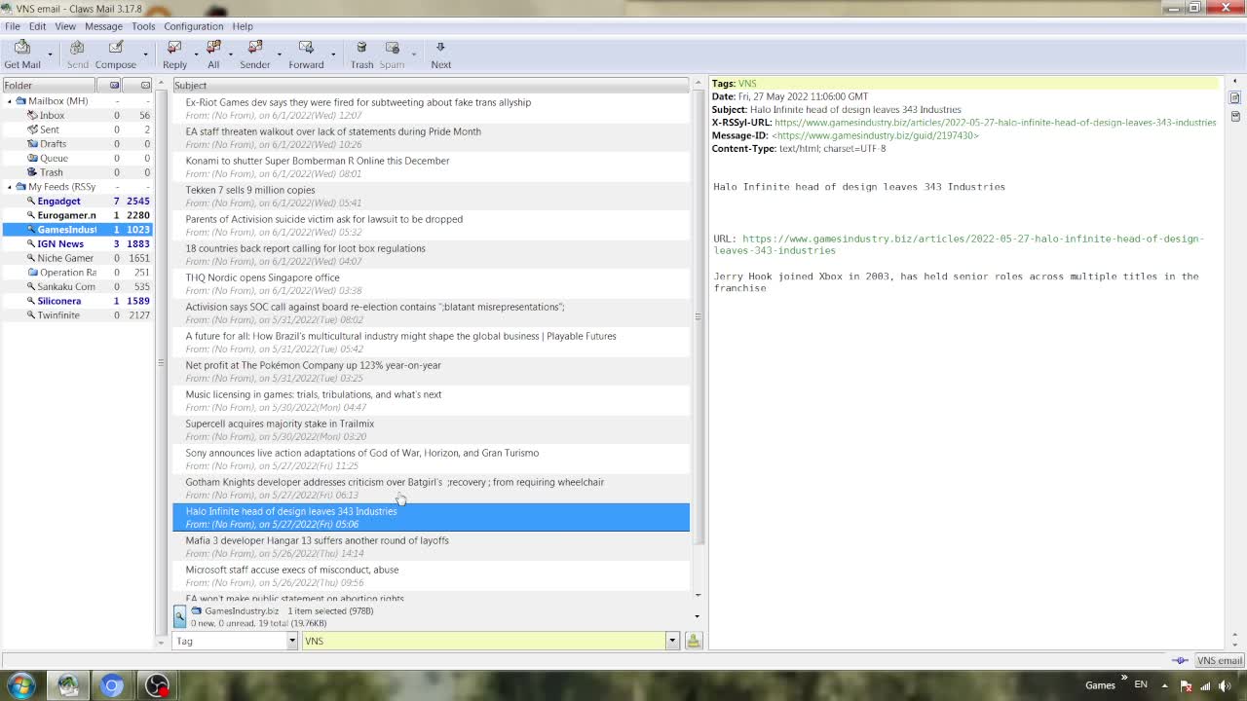
Task: Toggle quick search magnifier icon
Action: [x=179, y=616]
